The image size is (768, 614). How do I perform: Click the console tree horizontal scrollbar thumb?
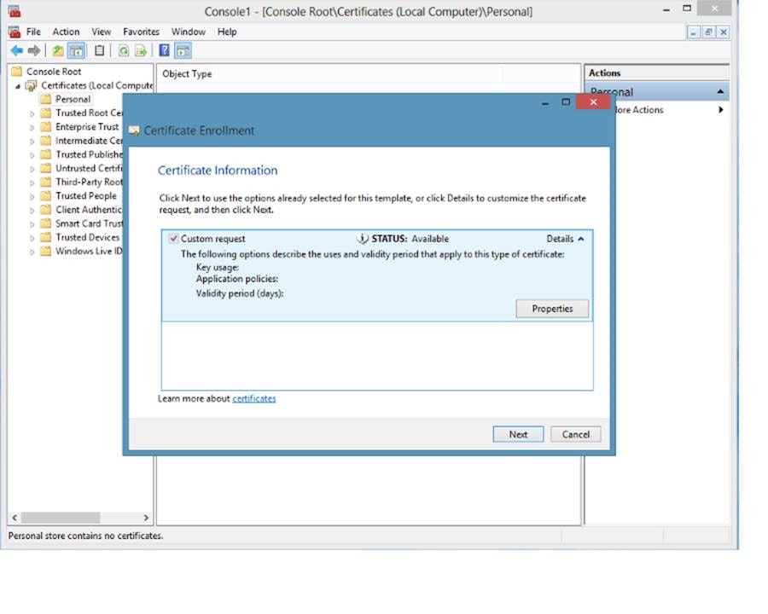point(61,518)
